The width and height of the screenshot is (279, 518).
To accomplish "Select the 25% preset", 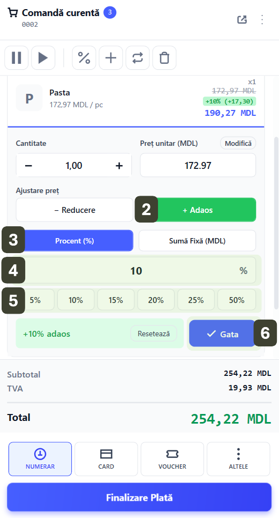I will point(196,300).
